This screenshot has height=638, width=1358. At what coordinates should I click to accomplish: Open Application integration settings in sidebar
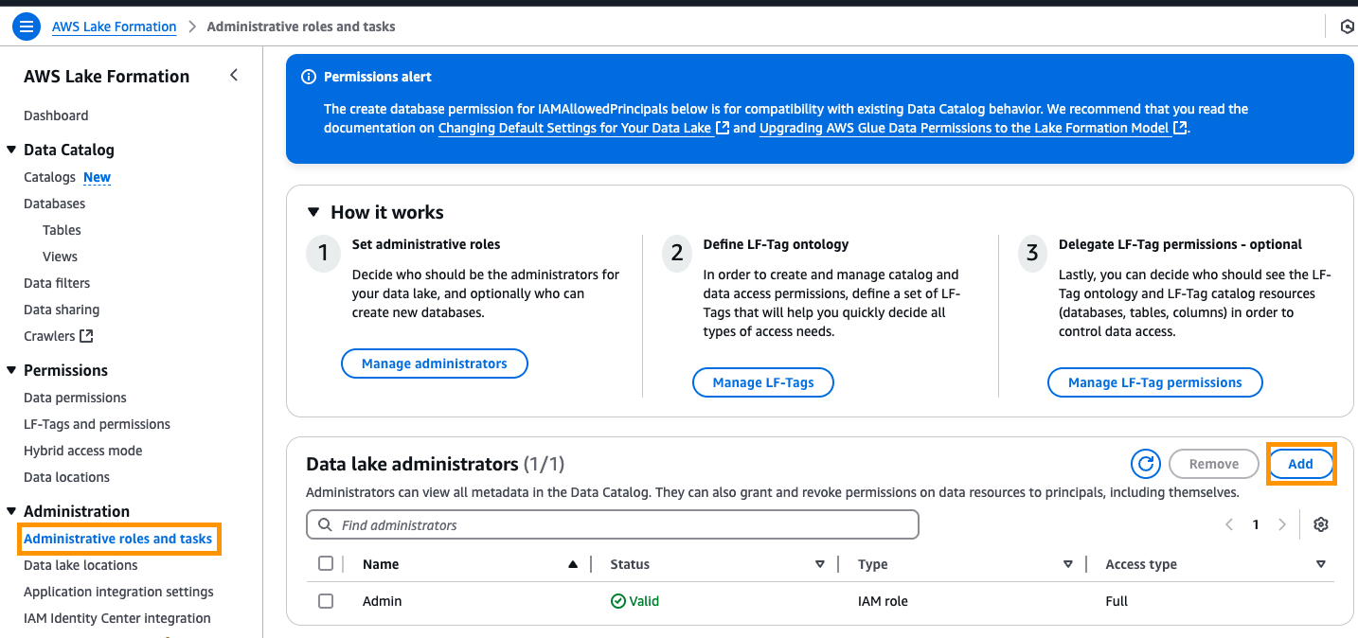point(118,592)
